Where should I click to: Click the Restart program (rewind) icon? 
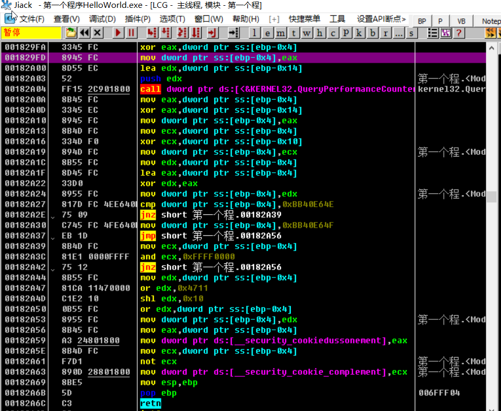[x=84, y=32]
